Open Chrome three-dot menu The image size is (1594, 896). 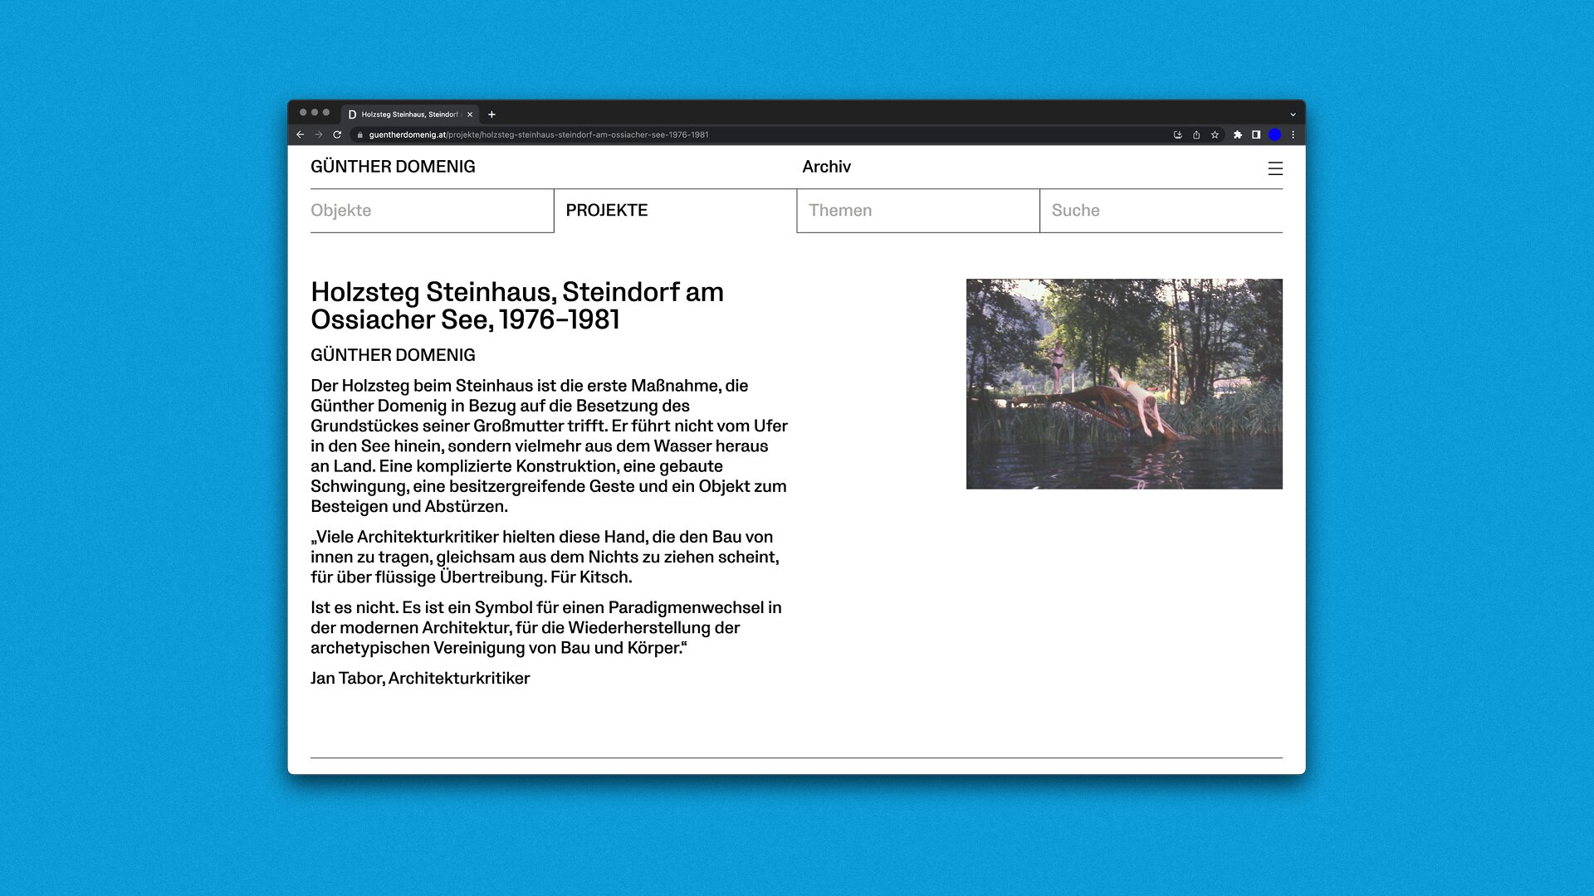click(1293, 134)
